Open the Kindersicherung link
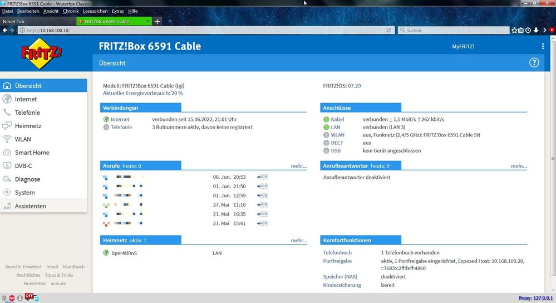This screenshot has height=303, width=556. [x=342, y=285]
